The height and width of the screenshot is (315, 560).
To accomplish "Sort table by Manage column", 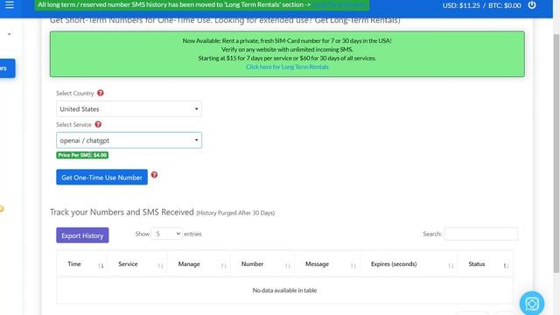I will (199, 264).
